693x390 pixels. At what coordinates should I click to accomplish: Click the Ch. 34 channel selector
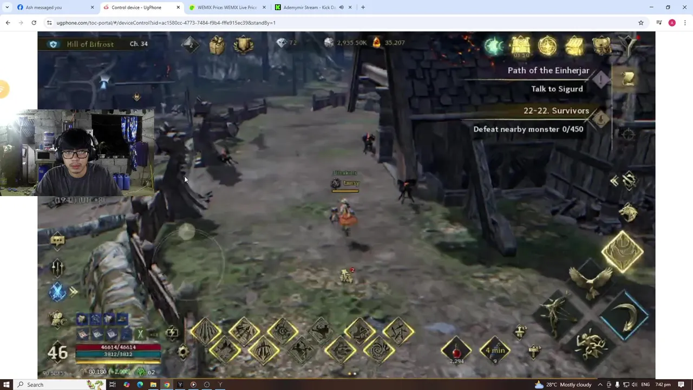(x=139, y=44)
